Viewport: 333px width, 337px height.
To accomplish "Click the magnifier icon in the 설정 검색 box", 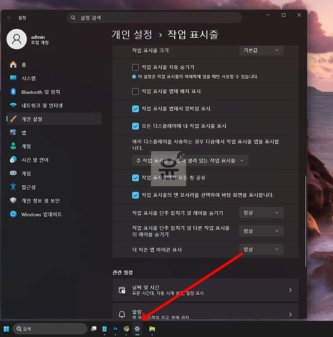I will (x=73, y=18).
